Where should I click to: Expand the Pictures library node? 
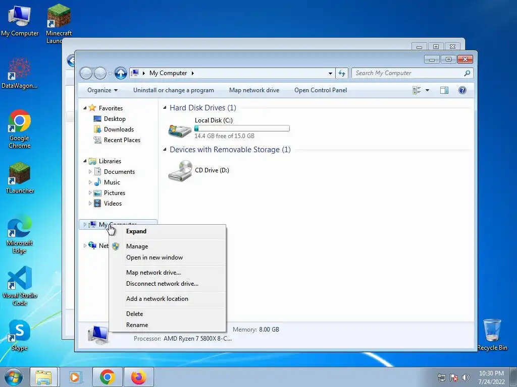90,193
